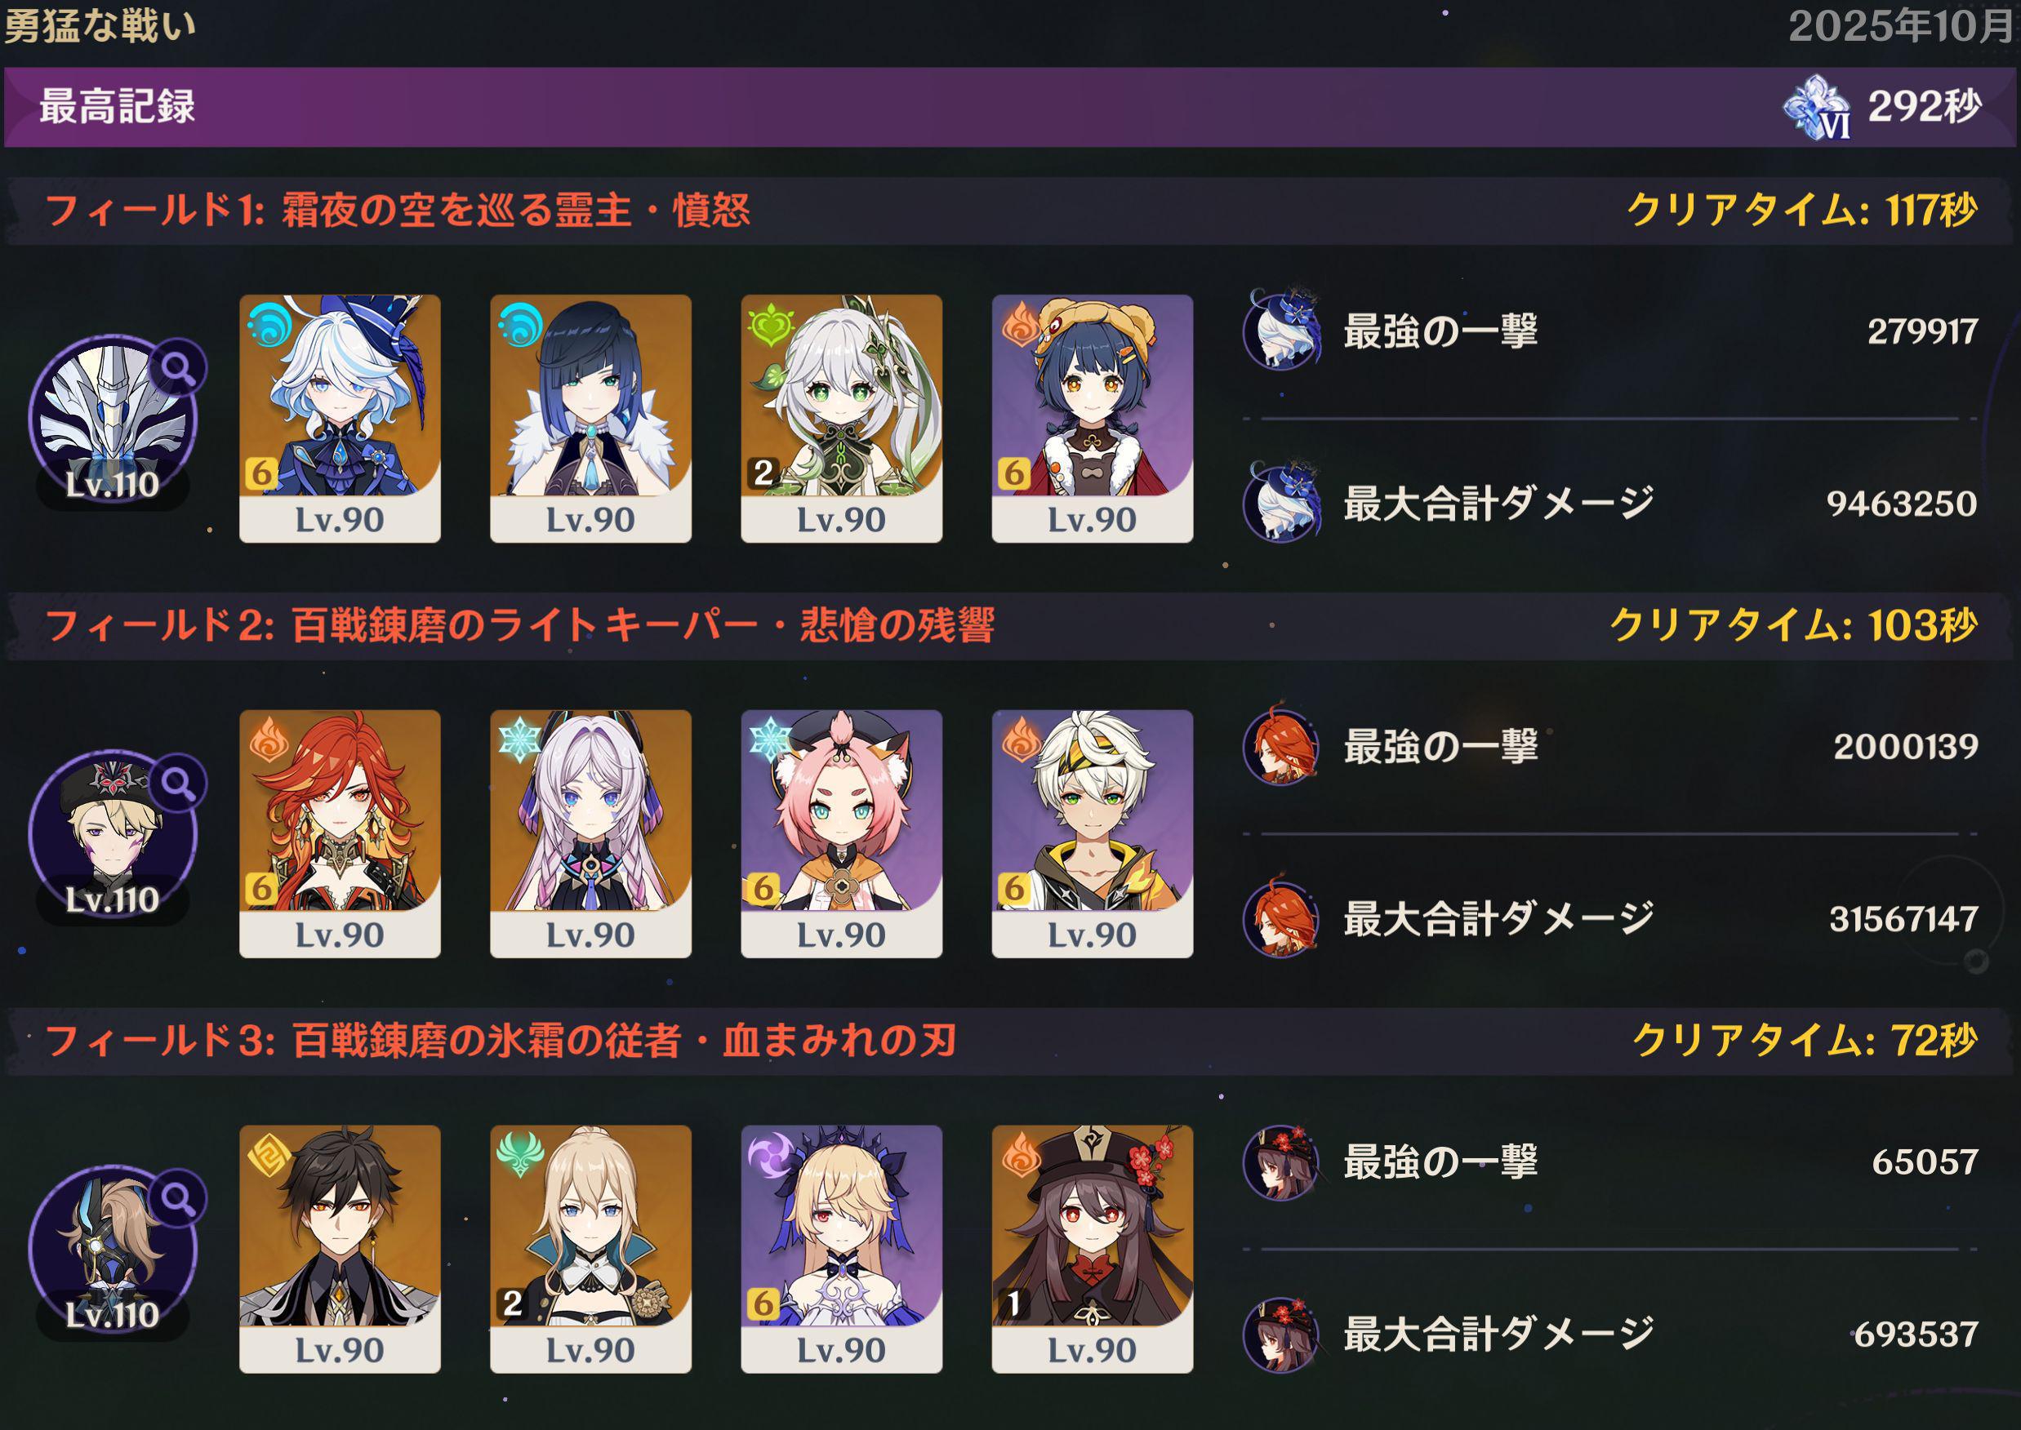Open the Hu Tao character card
Screen dimensions: 2021x1430
pyautogui.click(x=1093, y=1249)
